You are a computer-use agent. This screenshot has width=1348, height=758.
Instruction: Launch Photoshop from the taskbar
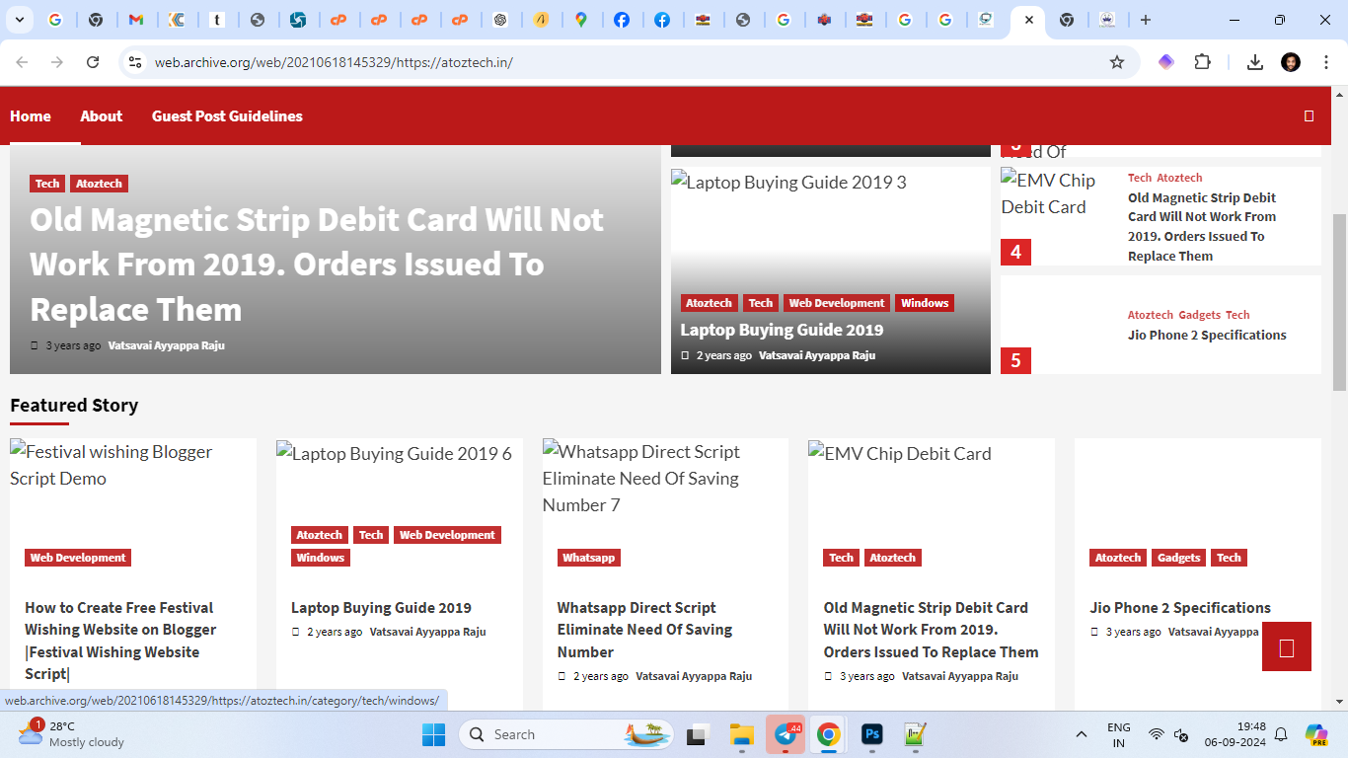872,734
